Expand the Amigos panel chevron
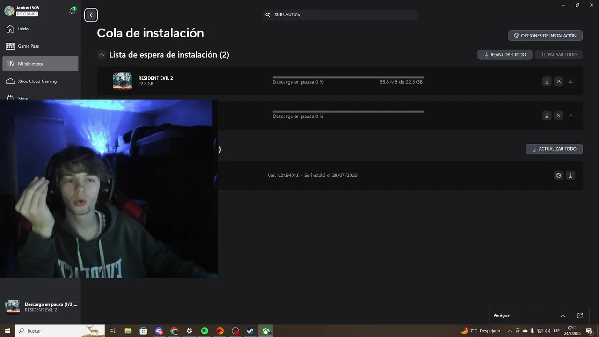599x337 pixels. tap(563, 316)
